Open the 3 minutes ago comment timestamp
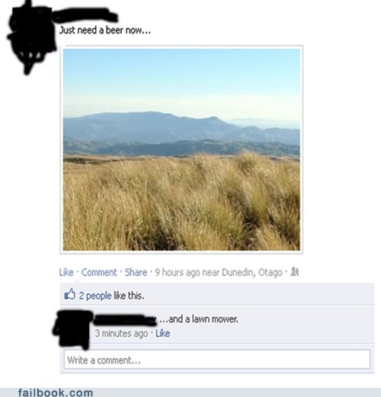This screenshot has width=381, height=397. click(x=121, y=333)
